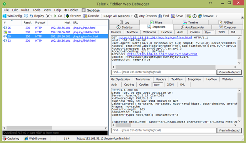Click the comment speech bubble icon
This screenshot has width=246, height=143.
pos(26,16)
